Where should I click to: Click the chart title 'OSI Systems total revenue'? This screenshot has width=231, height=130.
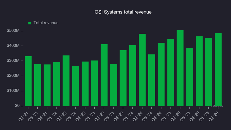123,12
